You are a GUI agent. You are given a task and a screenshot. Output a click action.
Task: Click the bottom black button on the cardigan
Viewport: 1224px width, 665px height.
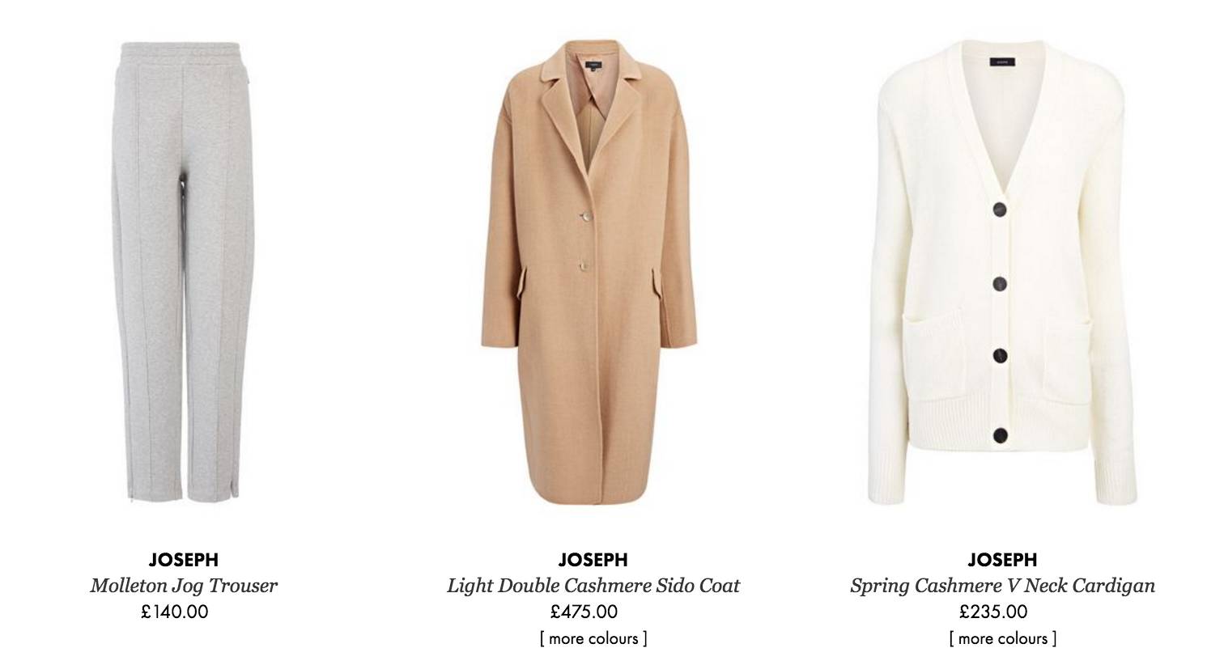[1001, 436]
